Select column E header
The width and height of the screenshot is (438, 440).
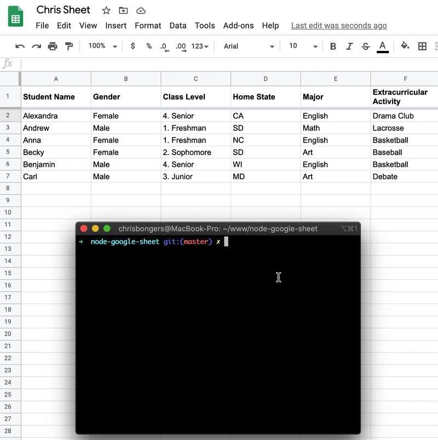[x=336, y=79]
